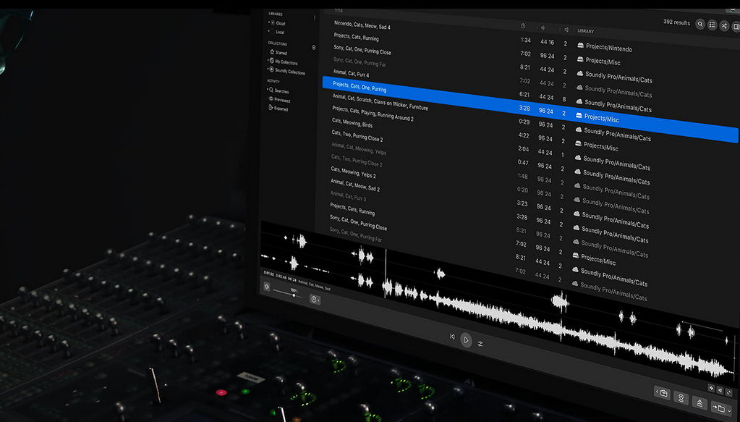Open the export-to-folder dropdown at bottom right
The width and height of the screenshot is (740, 422).
pos(721,408)
